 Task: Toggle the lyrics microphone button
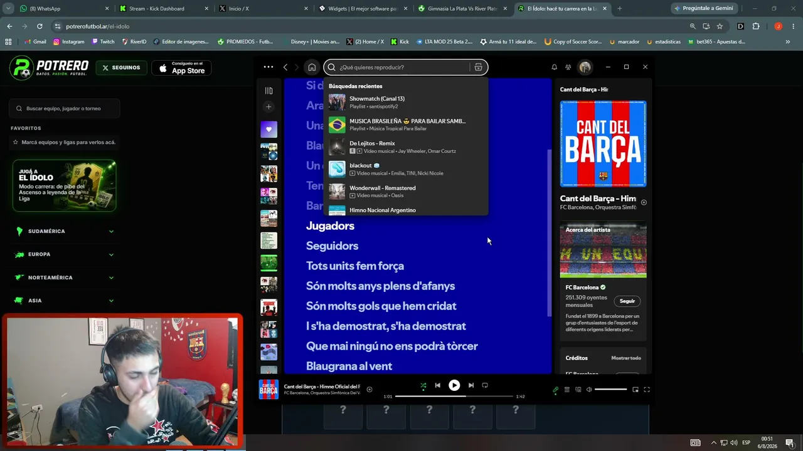pos(555,390)
